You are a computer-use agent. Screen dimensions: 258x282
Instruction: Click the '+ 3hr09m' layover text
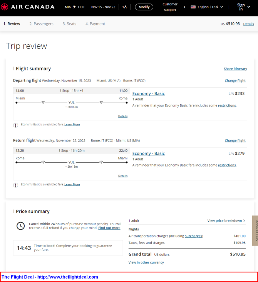(x=72, y=107)
